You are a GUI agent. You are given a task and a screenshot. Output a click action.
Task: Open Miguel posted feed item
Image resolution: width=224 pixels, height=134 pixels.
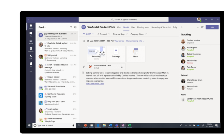[57, 79]
